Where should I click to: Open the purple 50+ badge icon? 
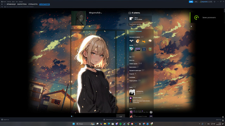click(138, 49)
